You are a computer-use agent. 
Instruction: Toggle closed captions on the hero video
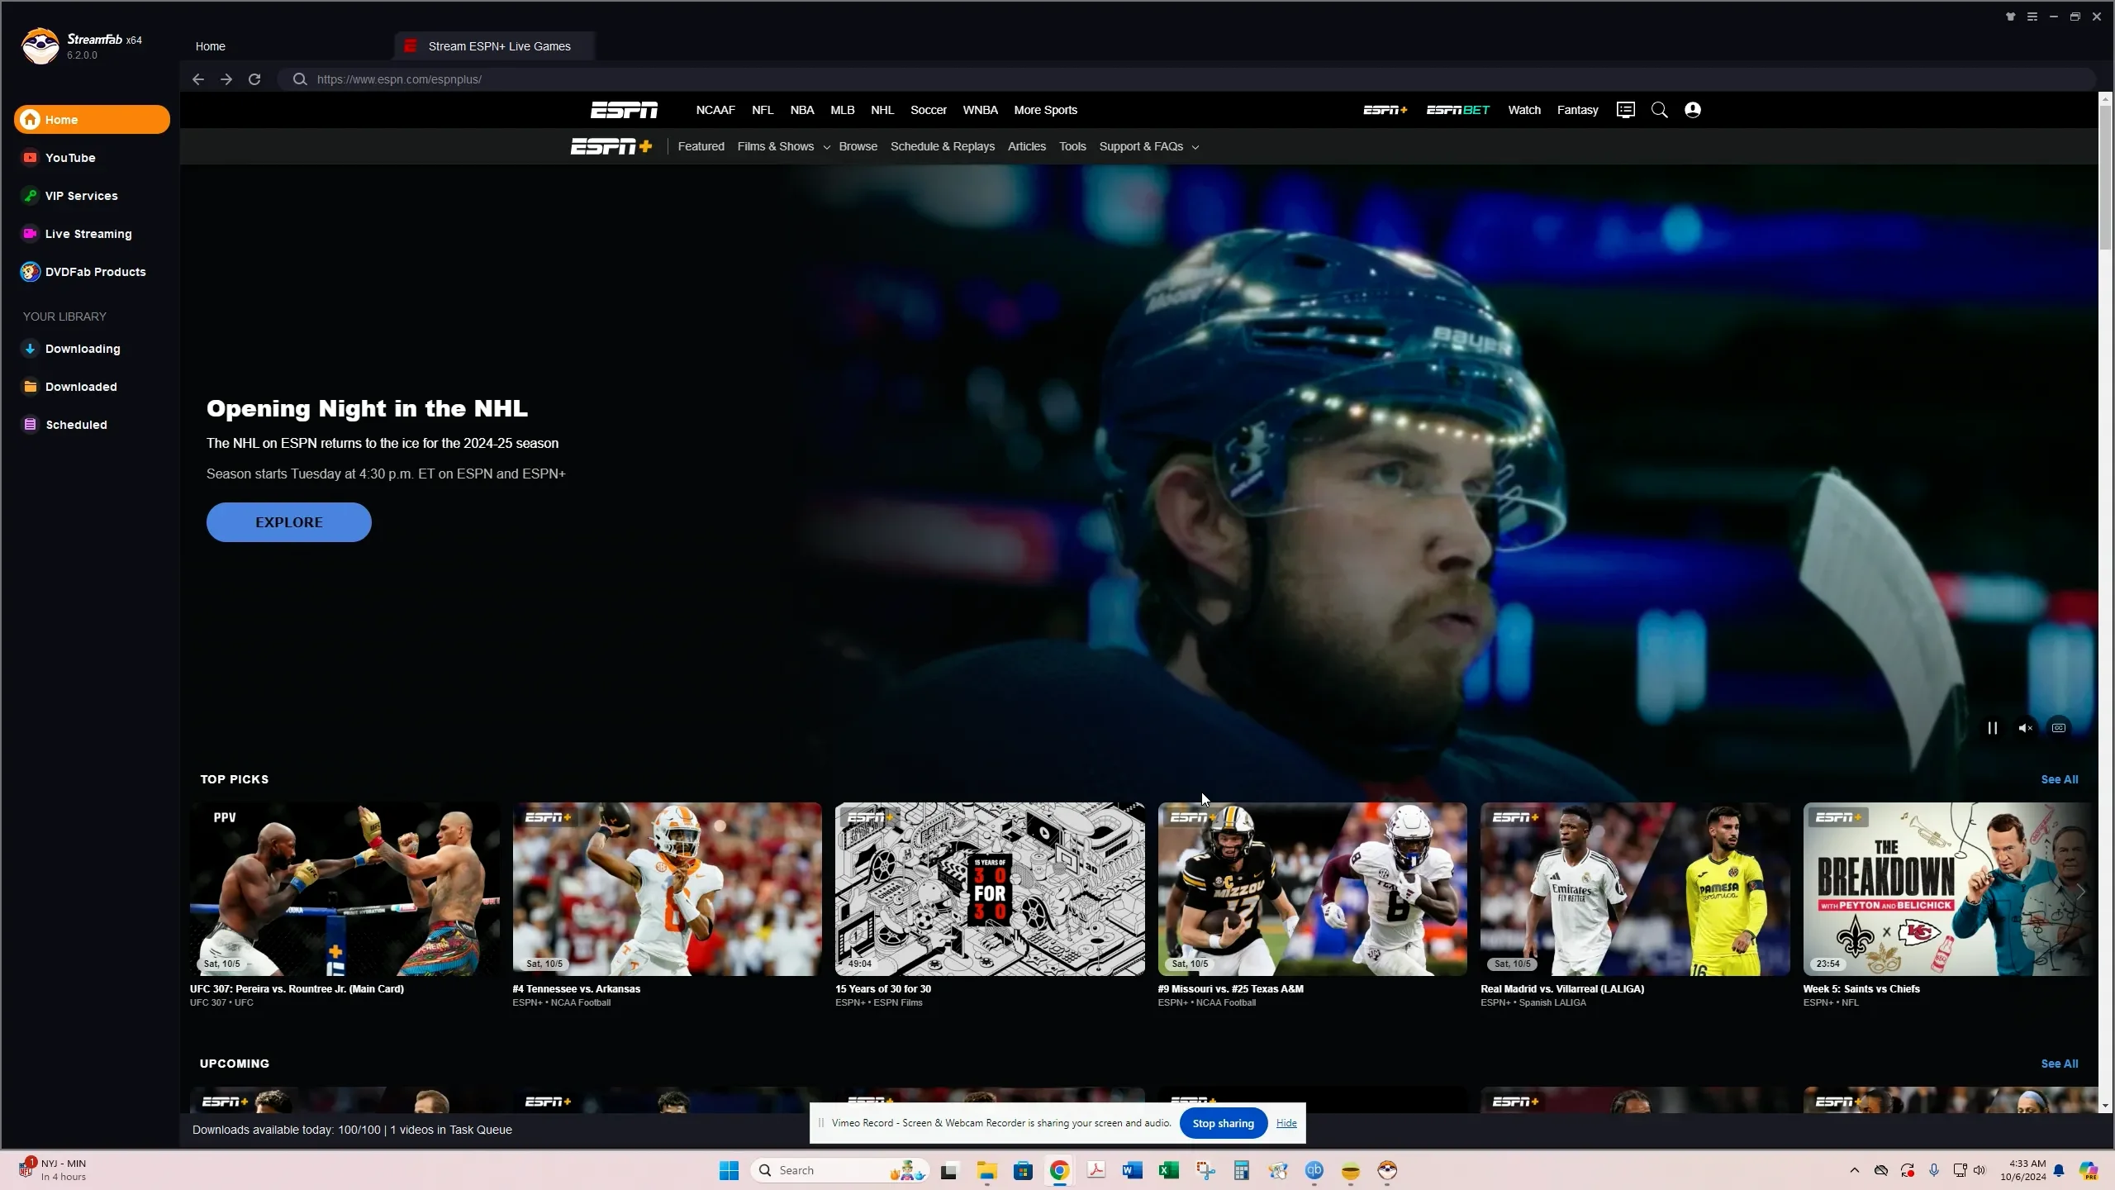point(2059,728)
